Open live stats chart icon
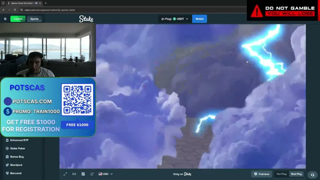This screenshot has height=180, width=320. [83, 174]
